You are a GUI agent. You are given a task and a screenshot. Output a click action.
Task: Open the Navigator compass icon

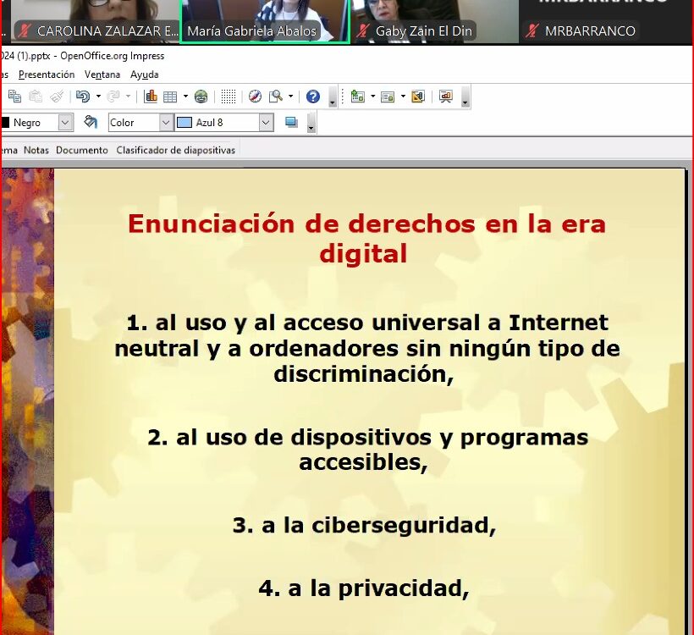[255, 97]
